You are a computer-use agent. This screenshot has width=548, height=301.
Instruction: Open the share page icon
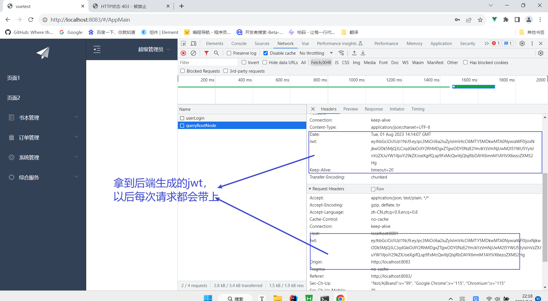tap(469, 20)
